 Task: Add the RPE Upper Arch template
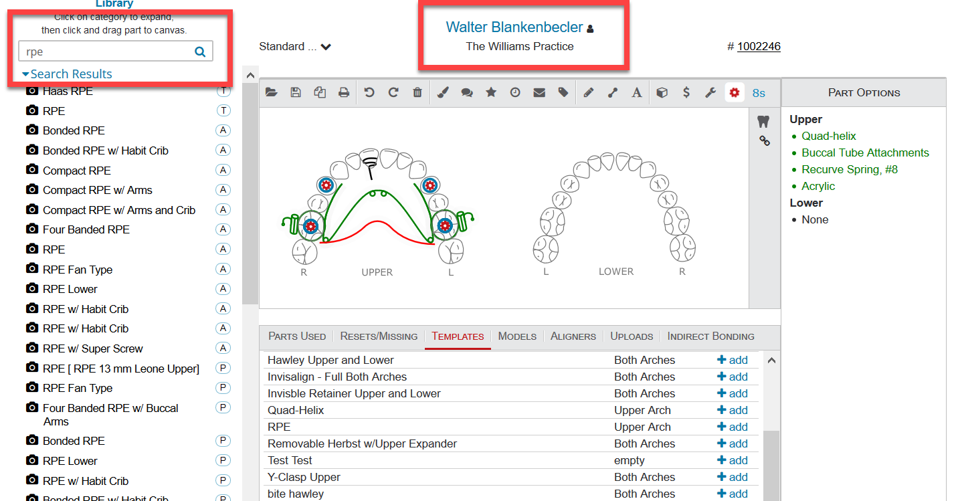point(733,427)
